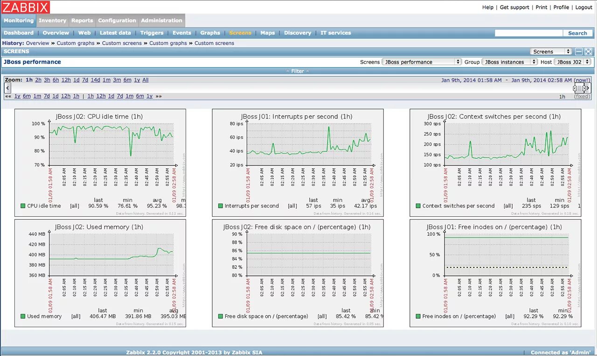Image resolution: width=597 pixels, height=356 pixels.
Task: Open the Profile link
Action: point(561,7)
